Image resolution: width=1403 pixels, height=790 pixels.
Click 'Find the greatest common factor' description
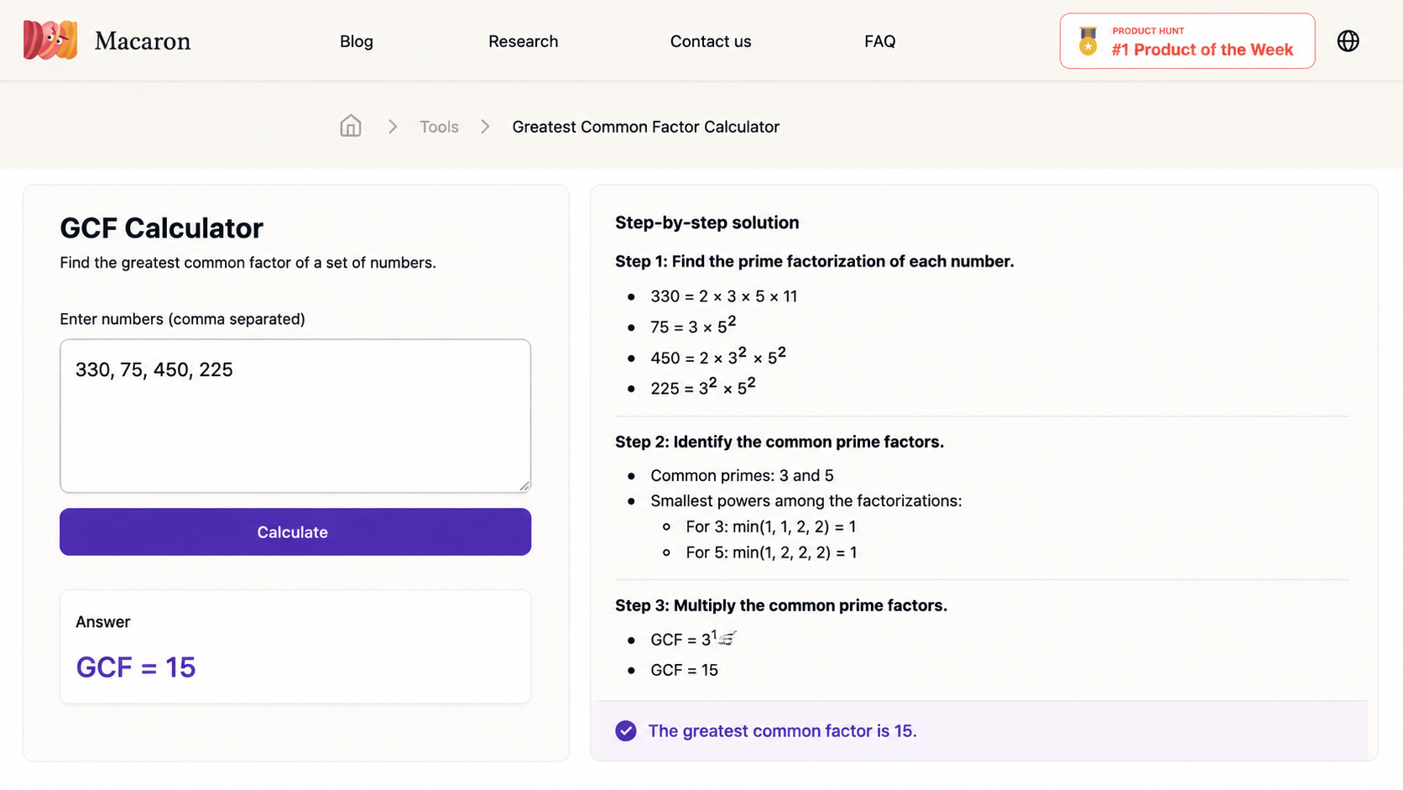[x=248, y=263]
